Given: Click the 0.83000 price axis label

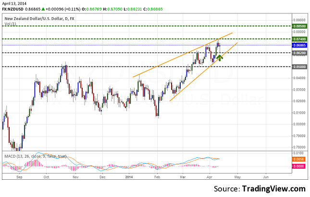Looking at the screenshot, I should [x=300, y=90].
